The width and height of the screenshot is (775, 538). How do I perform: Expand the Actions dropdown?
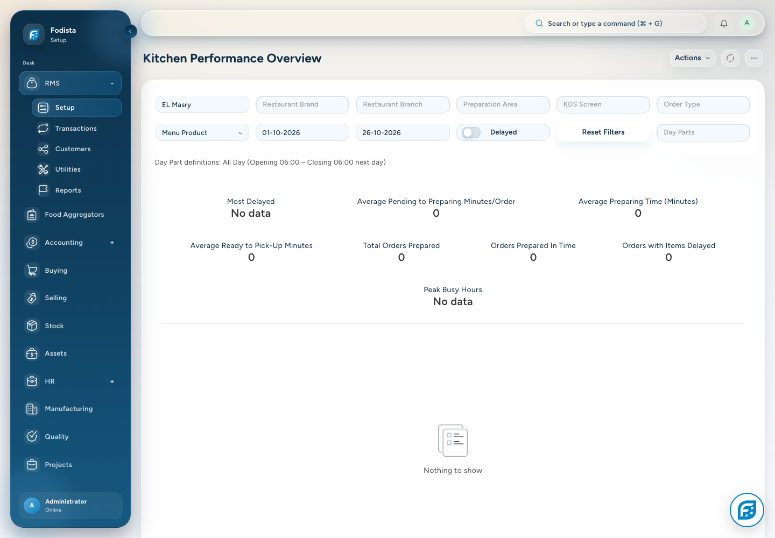point(693,58)
